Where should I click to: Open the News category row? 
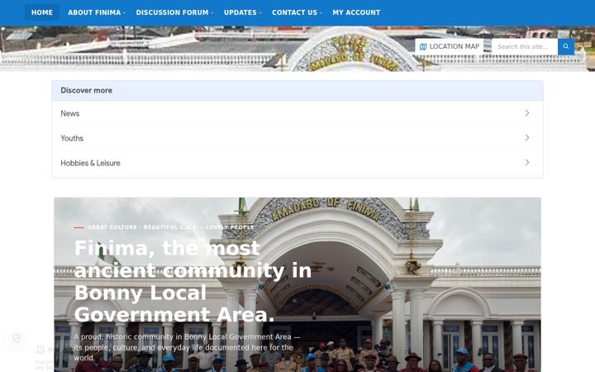click(297, 113)
